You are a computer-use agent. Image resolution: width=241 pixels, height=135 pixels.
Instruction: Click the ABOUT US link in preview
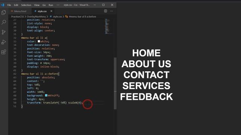point(146,64)
